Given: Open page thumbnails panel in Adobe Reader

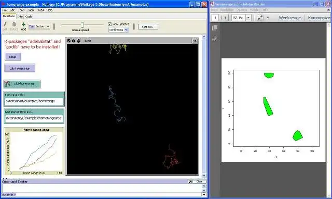Looking at the screenshot, I should 215,27.
